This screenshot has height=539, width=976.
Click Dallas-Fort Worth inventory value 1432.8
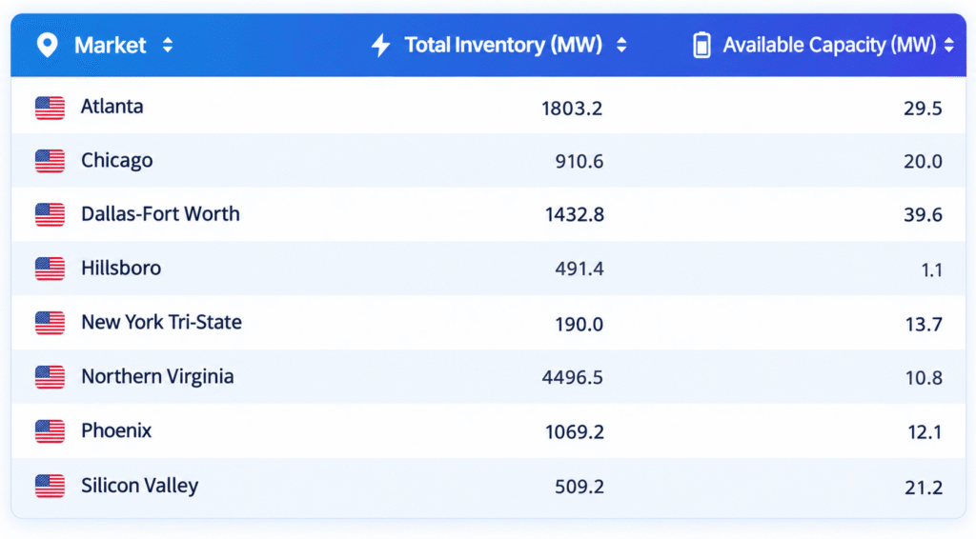point(575,215)
